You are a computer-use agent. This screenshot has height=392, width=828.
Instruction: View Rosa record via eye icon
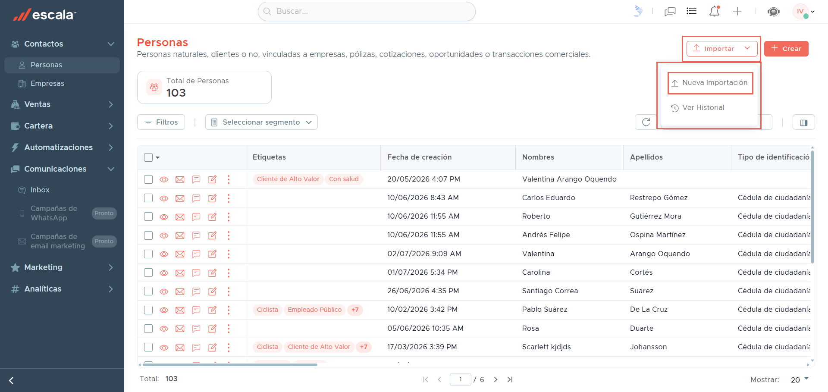pos(164,329)
